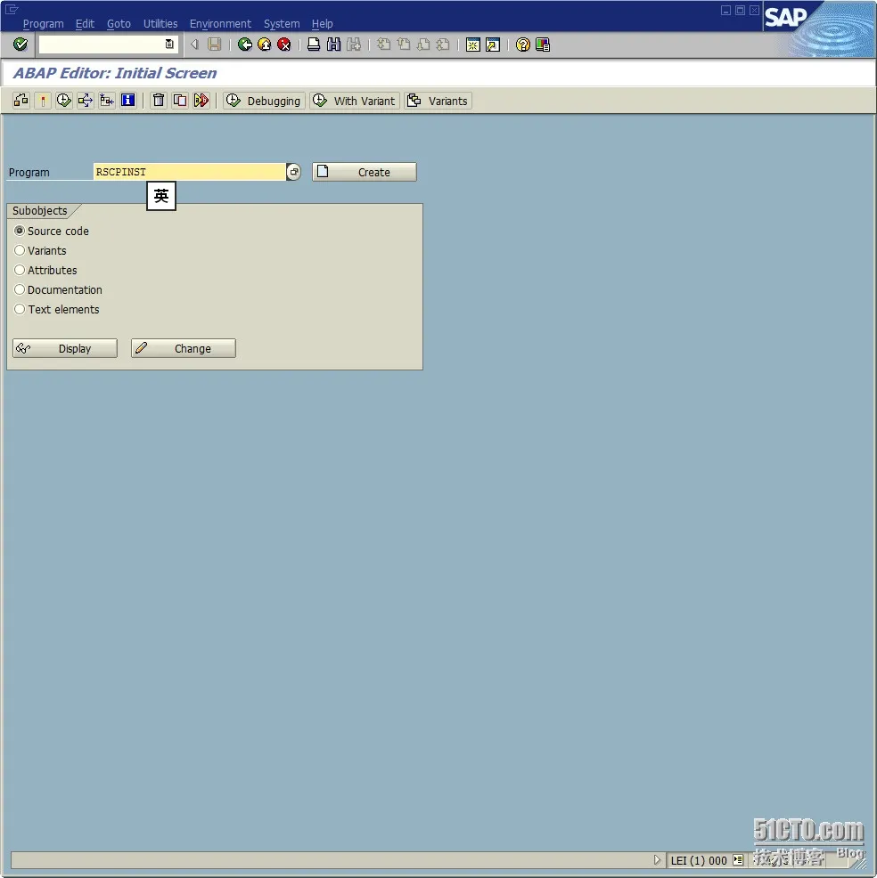Click the Copy program icon
877x878 pixels.
pos(180,101)
